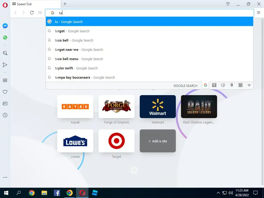Open history clock icon in sidebar

[x=5, y=115]
